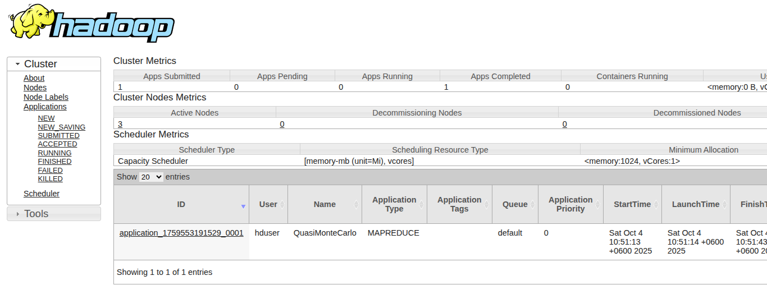
Task: Collapse the Cluster sidebar section
Action: pos(18,64)
